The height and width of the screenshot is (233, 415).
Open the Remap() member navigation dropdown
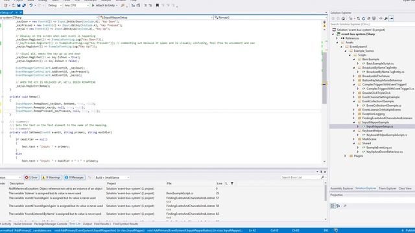pyautogui.click(x=270, y=17)
